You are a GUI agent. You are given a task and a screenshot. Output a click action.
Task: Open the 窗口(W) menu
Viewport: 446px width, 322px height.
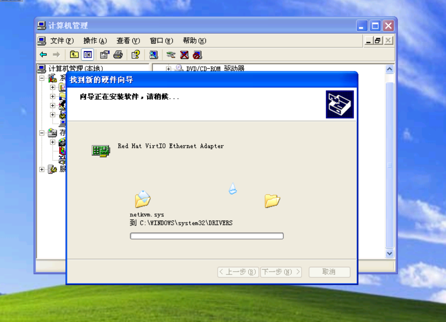click(x=161, y=41)
